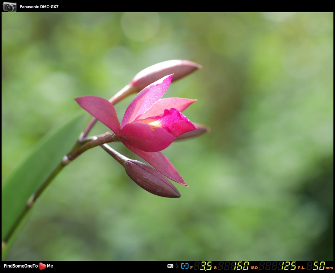Click the flash lightning bolt icon
The image size is (335, 273).
click(x=177, y=266)
